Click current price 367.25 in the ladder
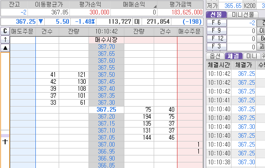 click(106, 109)
